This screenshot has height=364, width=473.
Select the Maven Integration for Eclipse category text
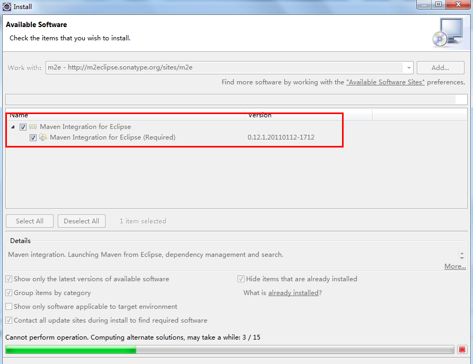85,127
